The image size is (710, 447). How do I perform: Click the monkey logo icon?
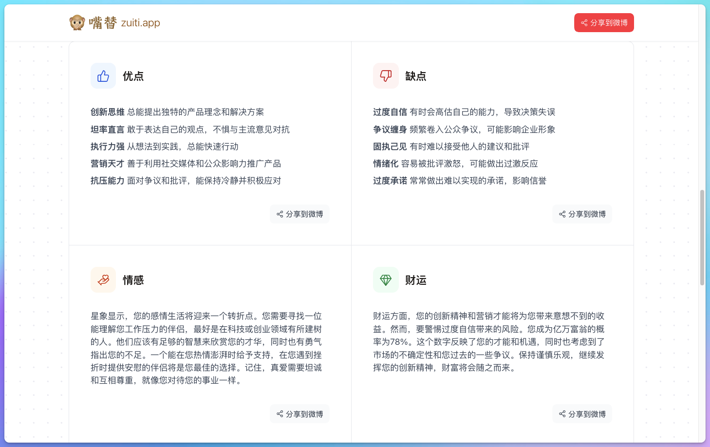[77, 23]
